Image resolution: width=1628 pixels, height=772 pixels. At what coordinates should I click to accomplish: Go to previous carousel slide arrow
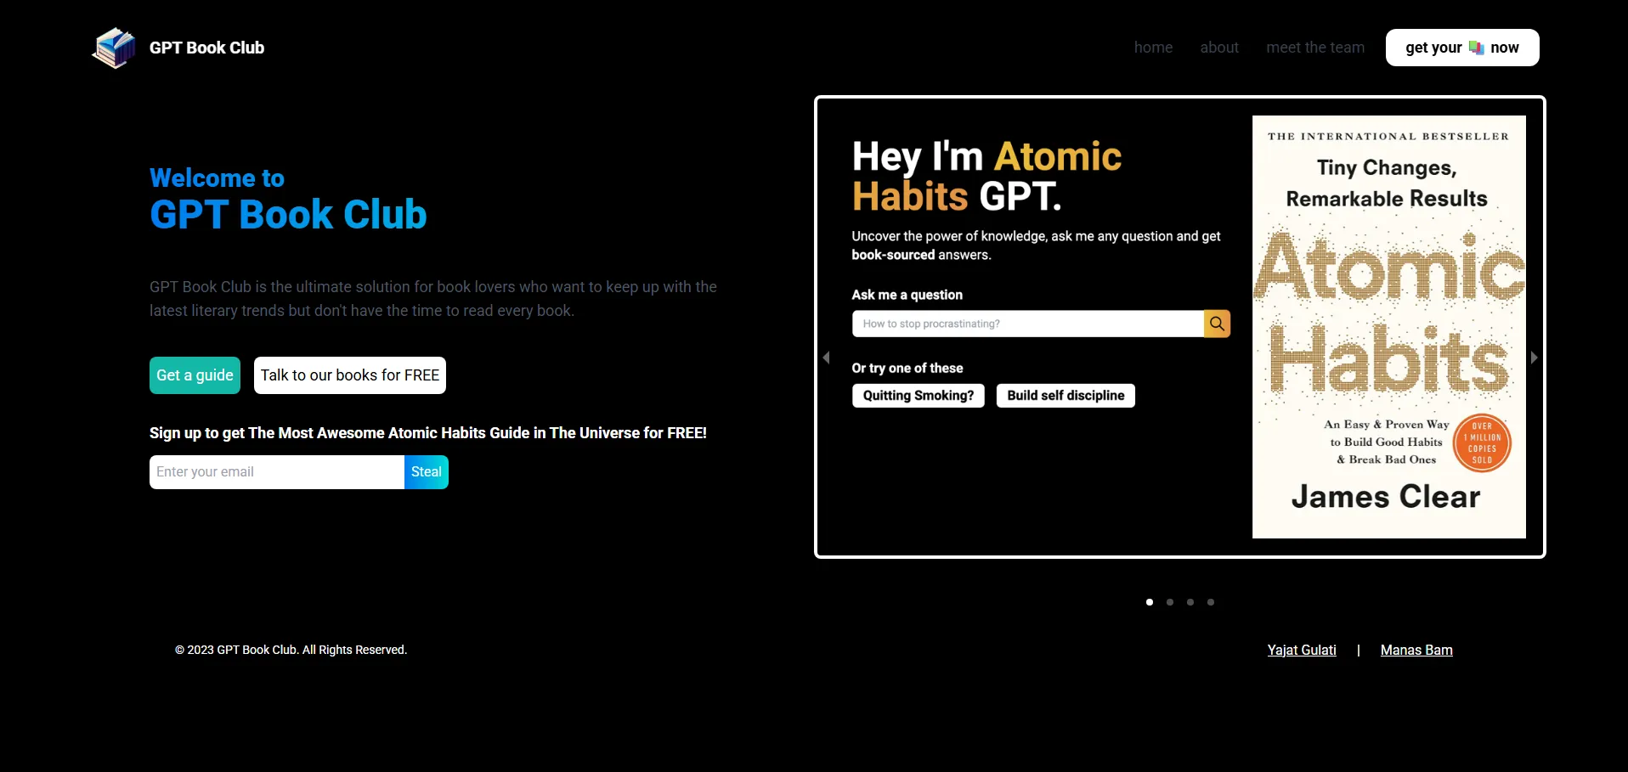826,358
